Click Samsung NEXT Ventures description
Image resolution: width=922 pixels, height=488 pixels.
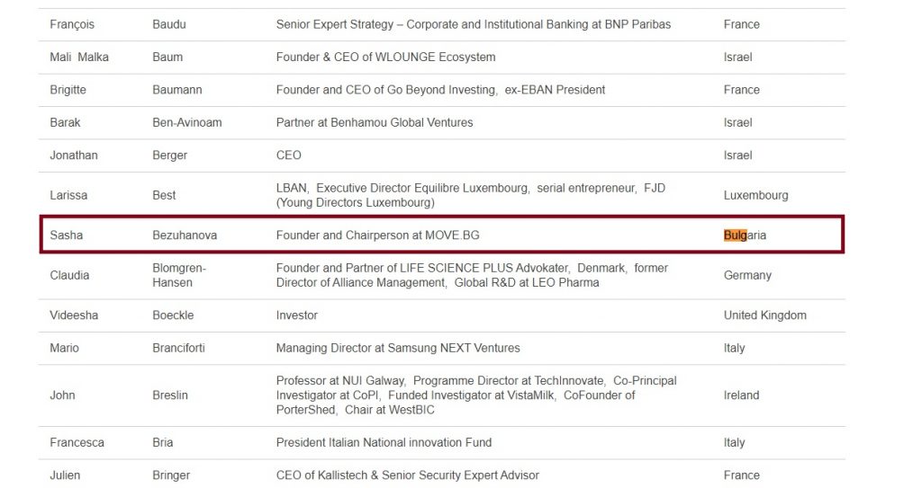coord(397,348)
